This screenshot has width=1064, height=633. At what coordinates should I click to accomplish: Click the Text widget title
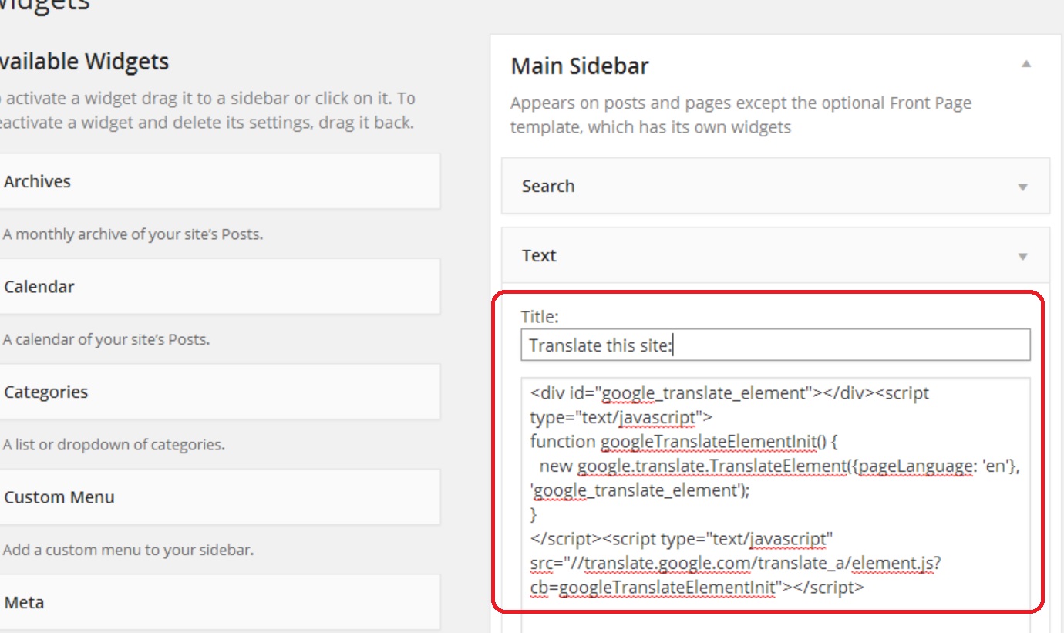(539, 256)
